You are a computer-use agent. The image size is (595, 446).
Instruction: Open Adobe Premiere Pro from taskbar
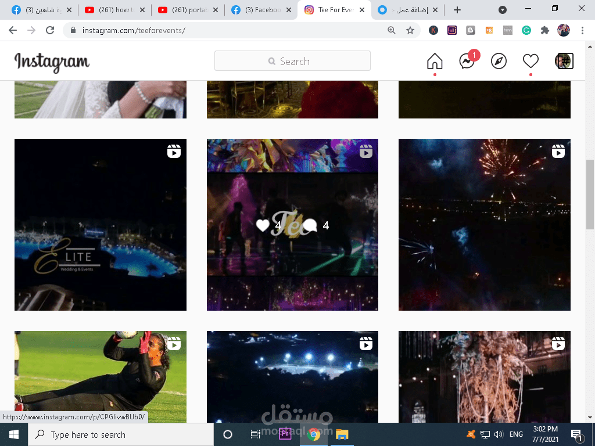tap(285, 434)
